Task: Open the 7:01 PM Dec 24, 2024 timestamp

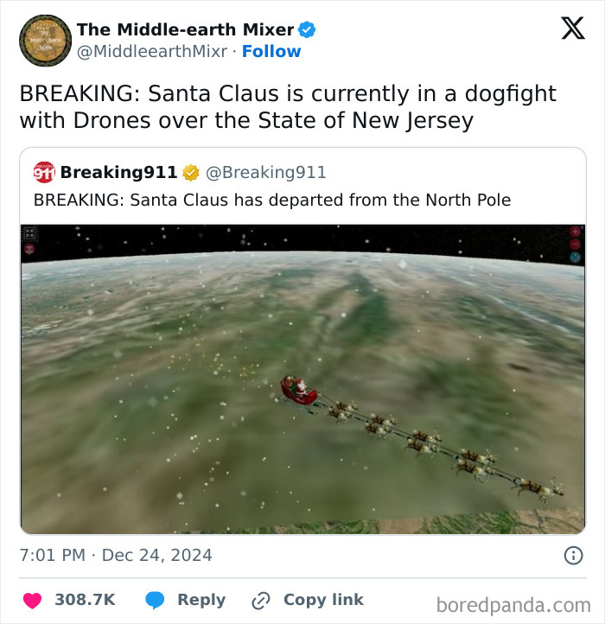Action: pos(116,555)
